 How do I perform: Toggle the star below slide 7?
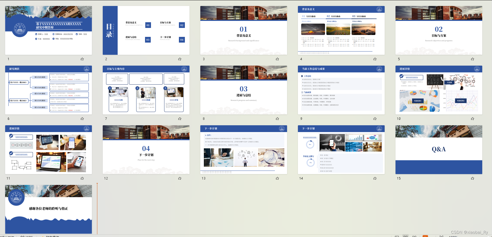click(x=180, y=118)
